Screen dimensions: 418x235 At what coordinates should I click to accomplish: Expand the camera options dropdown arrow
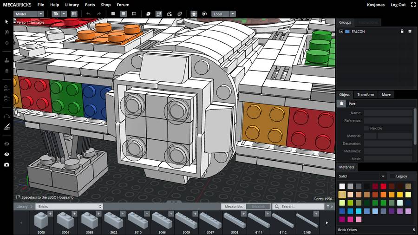[x=64, y=14]
